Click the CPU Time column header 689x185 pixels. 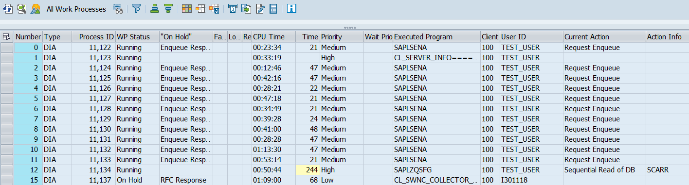point(273,37)
